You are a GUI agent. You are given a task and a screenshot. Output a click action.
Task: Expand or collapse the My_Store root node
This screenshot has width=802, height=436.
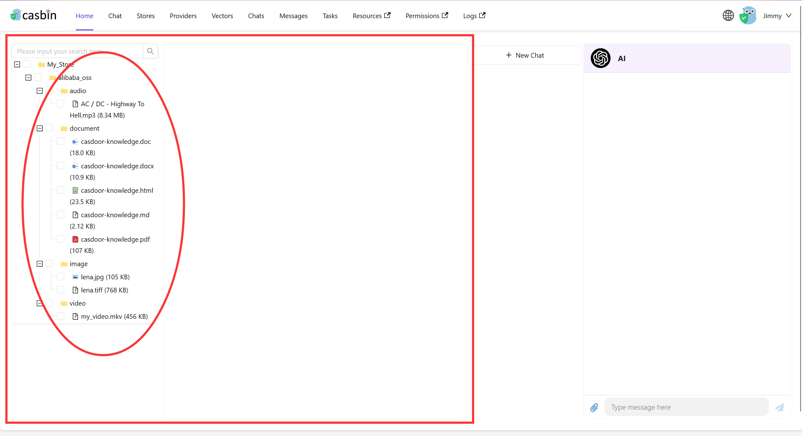coord(16,64)
